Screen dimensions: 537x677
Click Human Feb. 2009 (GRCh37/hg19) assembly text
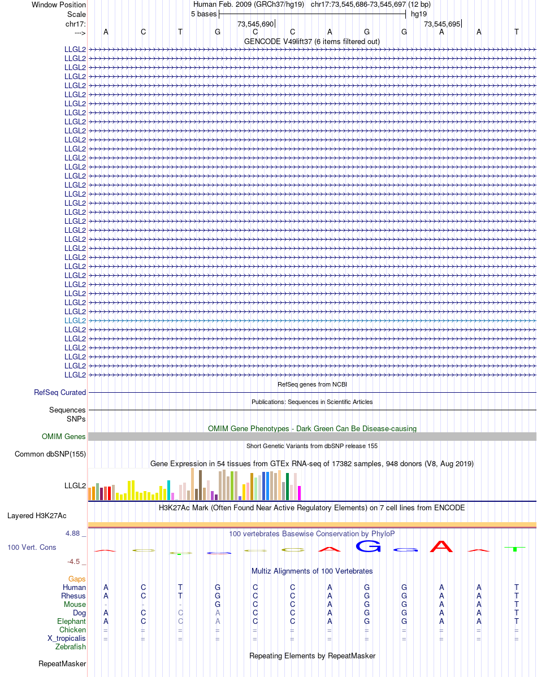(248, 5)
